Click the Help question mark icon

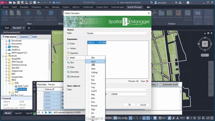click(188, 2)
